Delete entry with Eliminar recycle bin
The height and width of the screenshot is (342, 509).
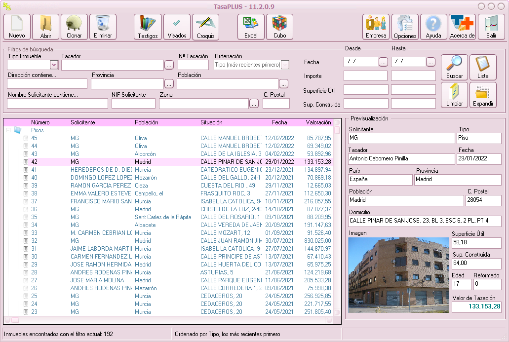(x=103, y=27)
